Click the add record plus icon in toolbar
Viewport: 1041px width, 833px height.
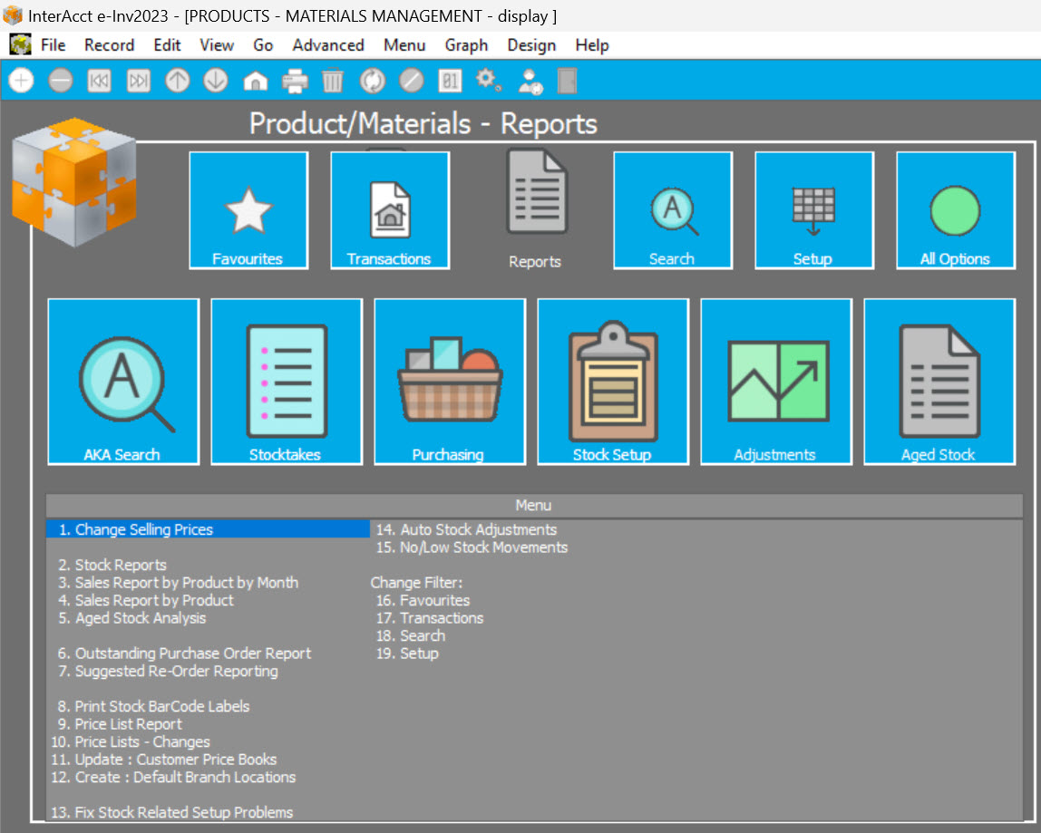coord(21,81)
